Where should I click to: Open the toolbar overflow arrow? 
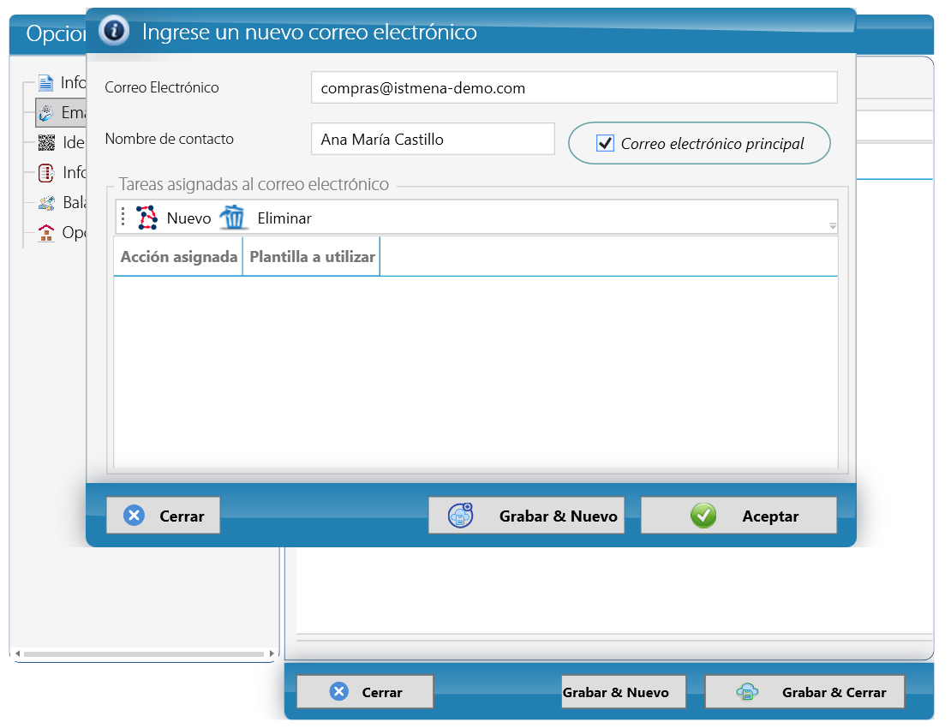[833, 226]
